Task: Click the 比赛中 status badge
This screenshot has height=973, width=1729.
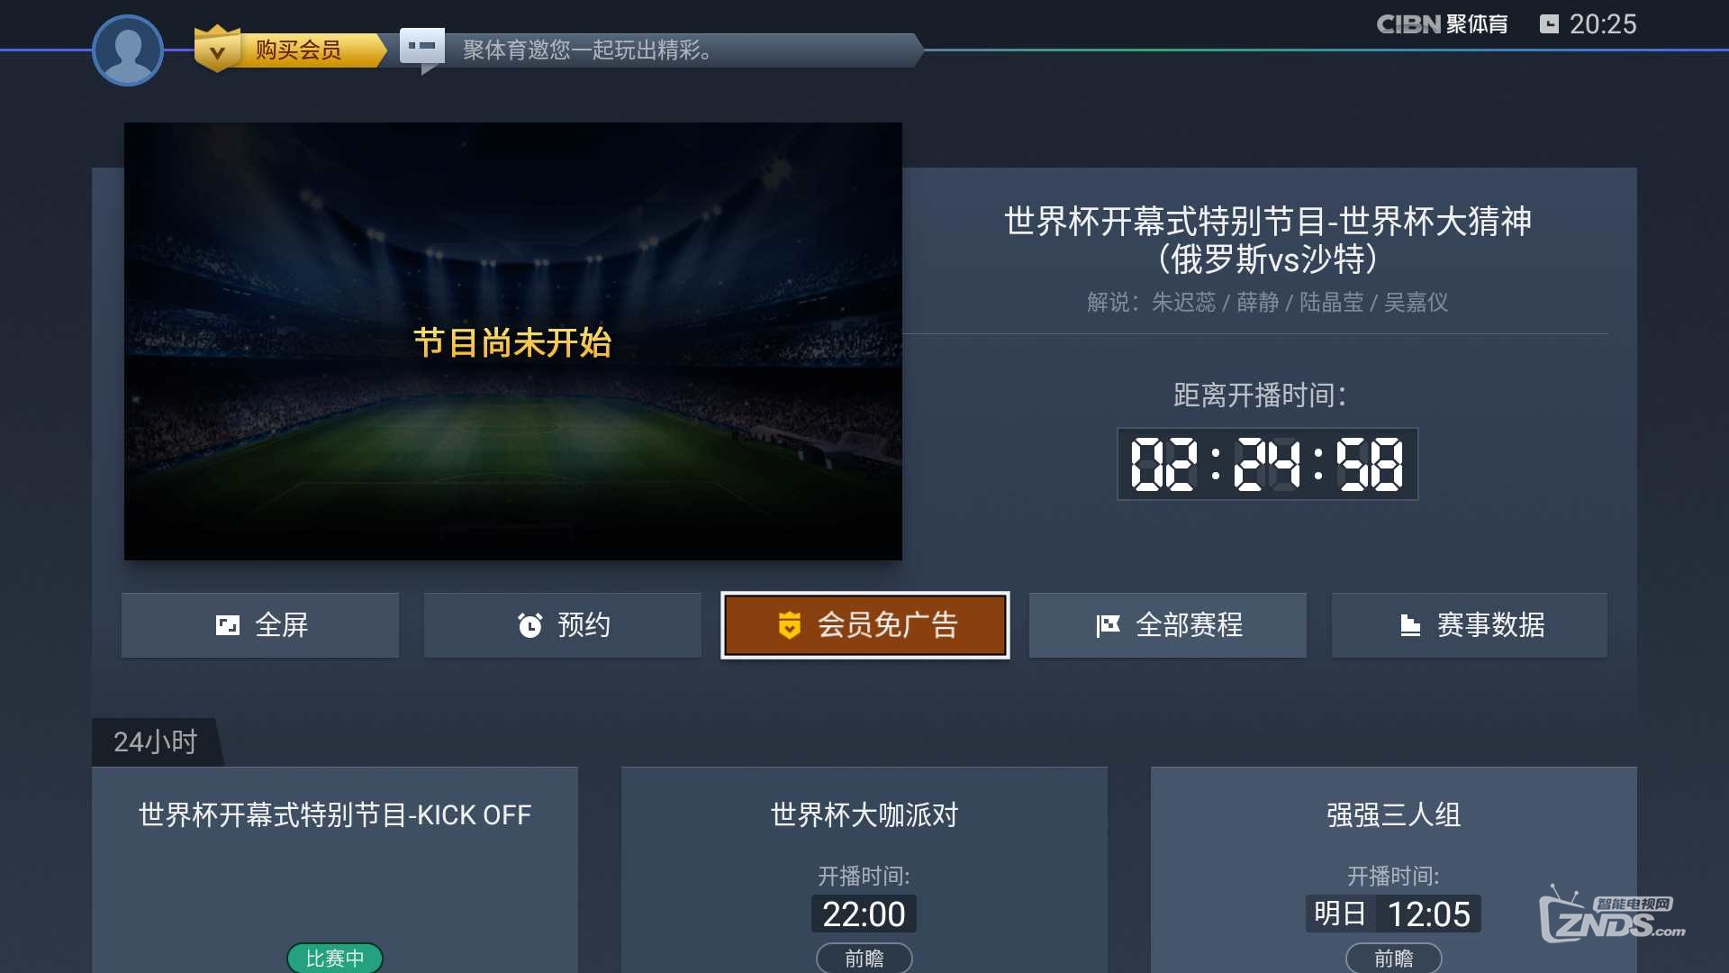Action: click(335, 958)
